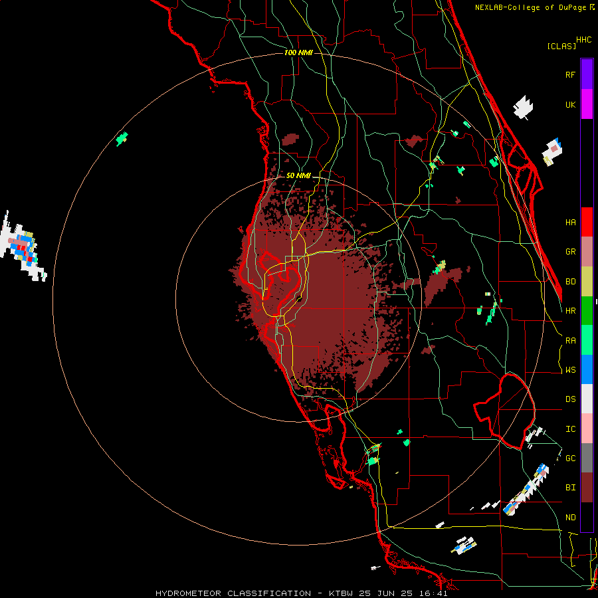Click the HA red legend swatch

587,222
